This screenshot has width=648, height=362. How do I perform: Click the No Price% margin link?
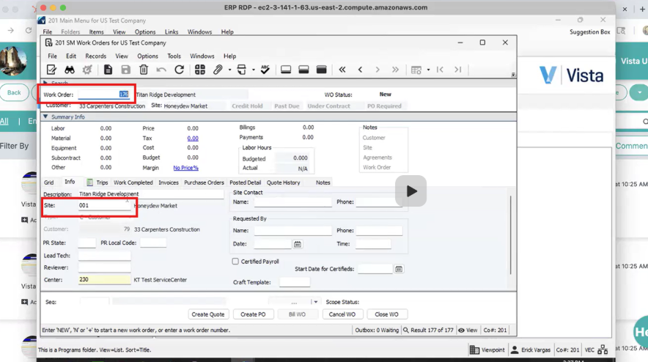pyautogui.click(x=186, y=168)
